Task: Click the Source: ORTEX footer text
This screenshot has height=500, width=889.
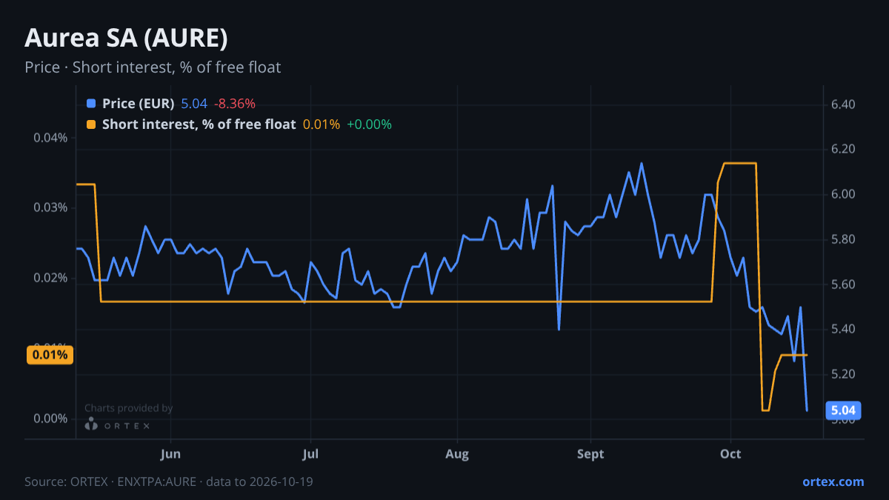Action: pos(169,481)
